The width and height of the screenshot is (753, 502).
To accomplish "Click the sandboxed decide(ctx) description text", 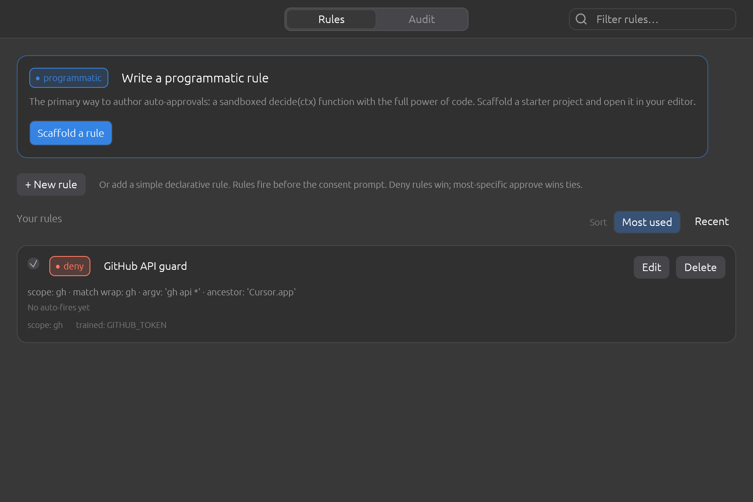I will click(362, 102).
